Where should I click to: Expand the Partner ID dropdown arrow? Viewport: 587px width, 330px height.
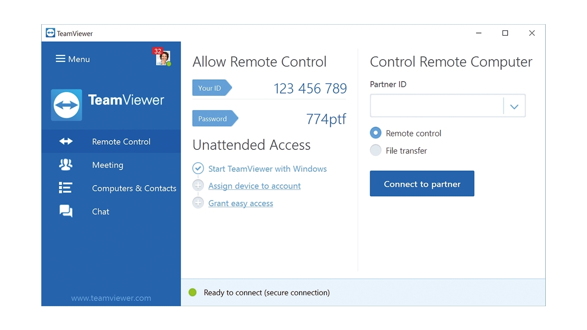click(x=514, y=106)
